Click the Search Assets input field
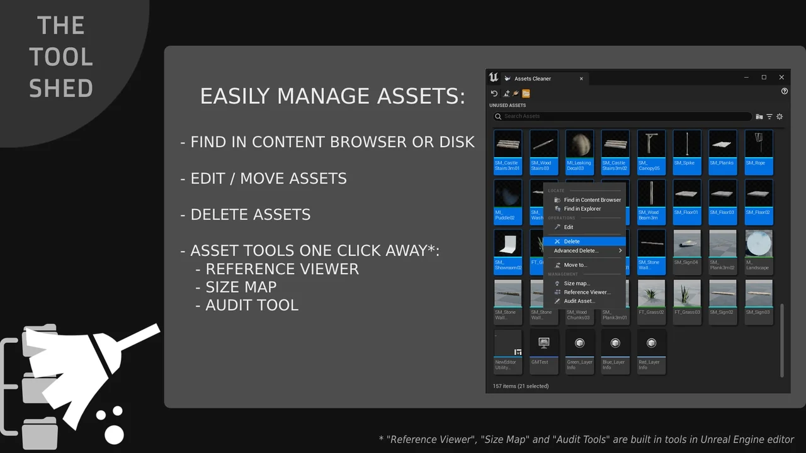Viewport: 806px width, 453px height. [623, 116]
